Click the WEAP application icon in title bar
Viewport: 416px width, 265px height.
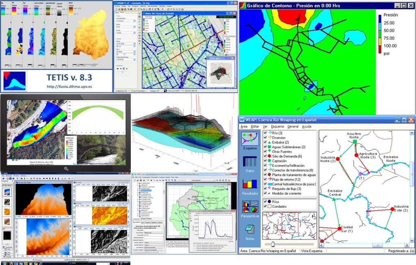pyautogui.click(x=242, y=120)
